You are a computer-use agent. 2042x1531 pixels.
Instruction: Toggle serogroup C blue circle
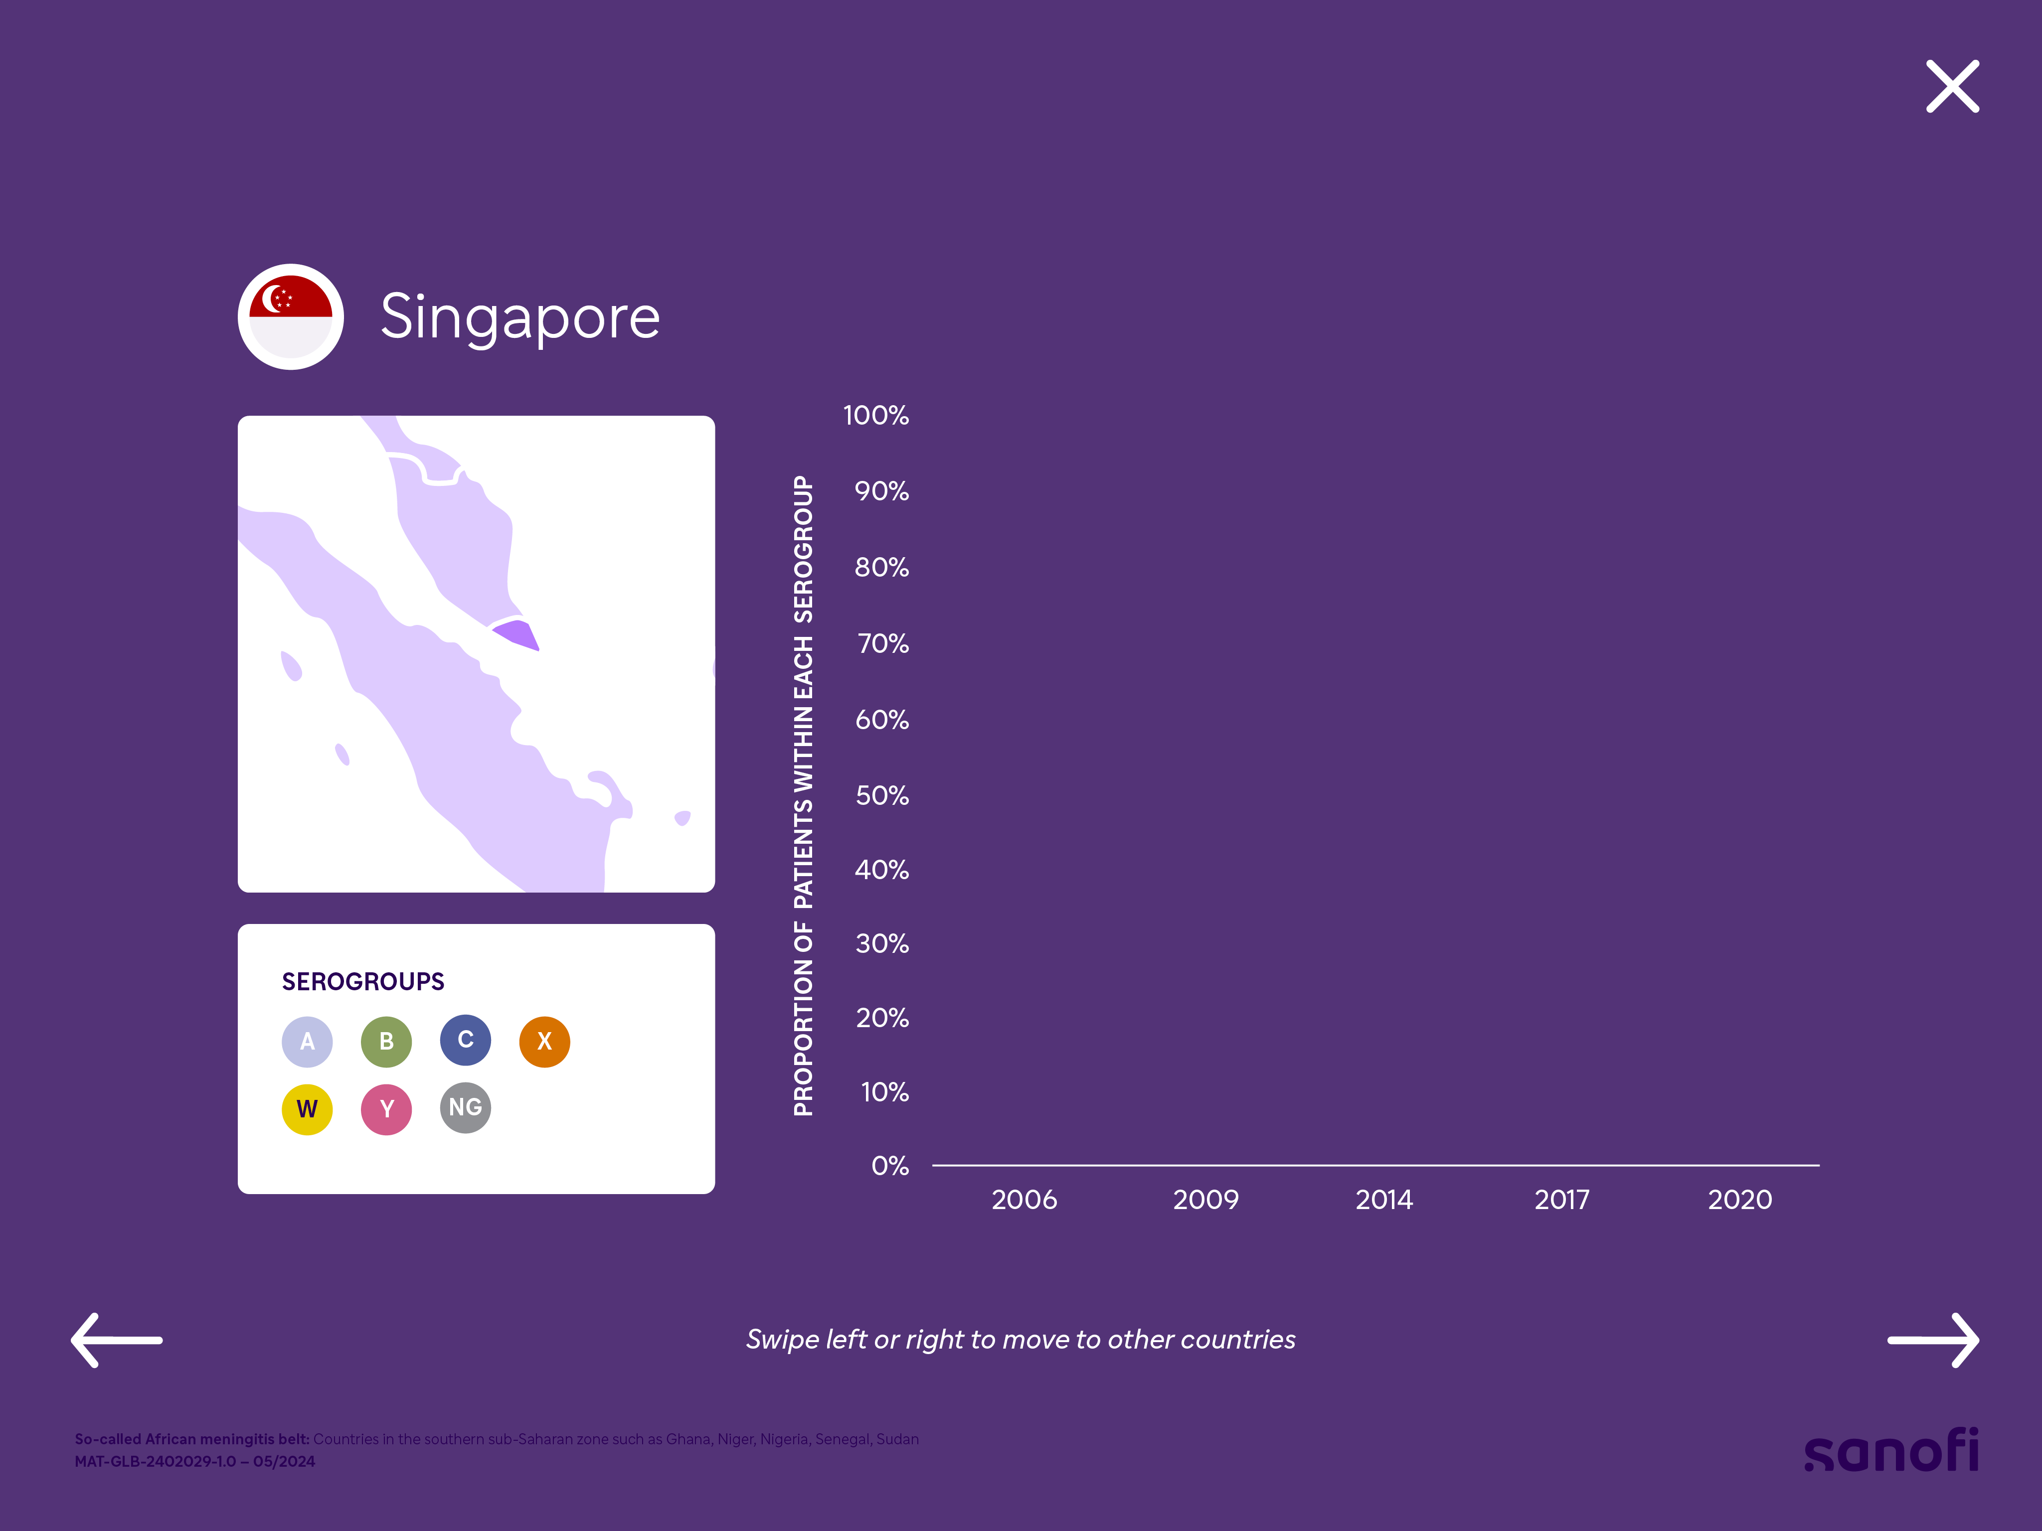point(465,1040)
